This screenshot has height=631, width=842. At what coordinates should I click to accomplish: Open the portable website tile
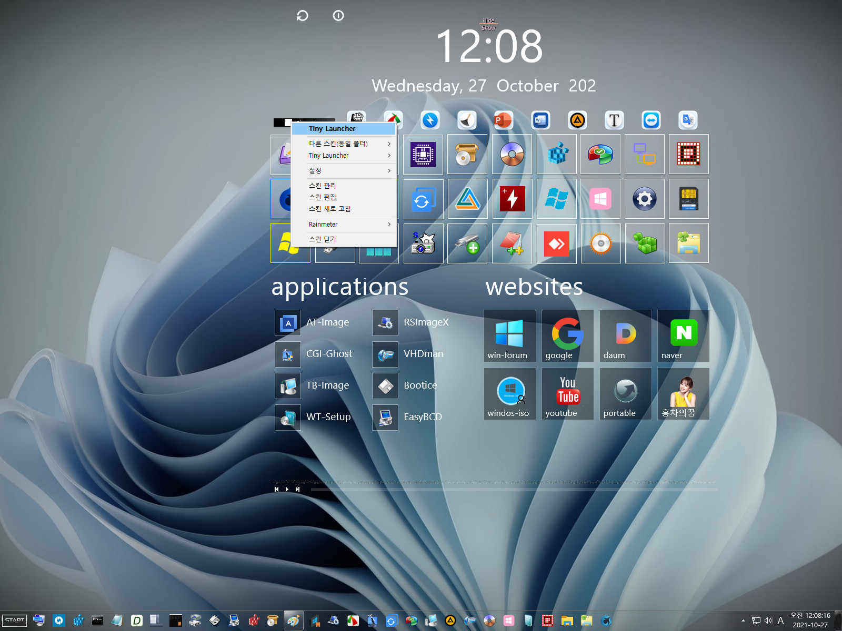tap(626, 394)
